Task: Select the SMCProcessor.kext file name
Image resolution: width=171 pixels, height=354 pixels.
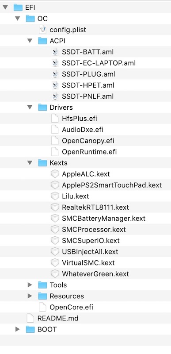Action: click(x=94, y=229)
